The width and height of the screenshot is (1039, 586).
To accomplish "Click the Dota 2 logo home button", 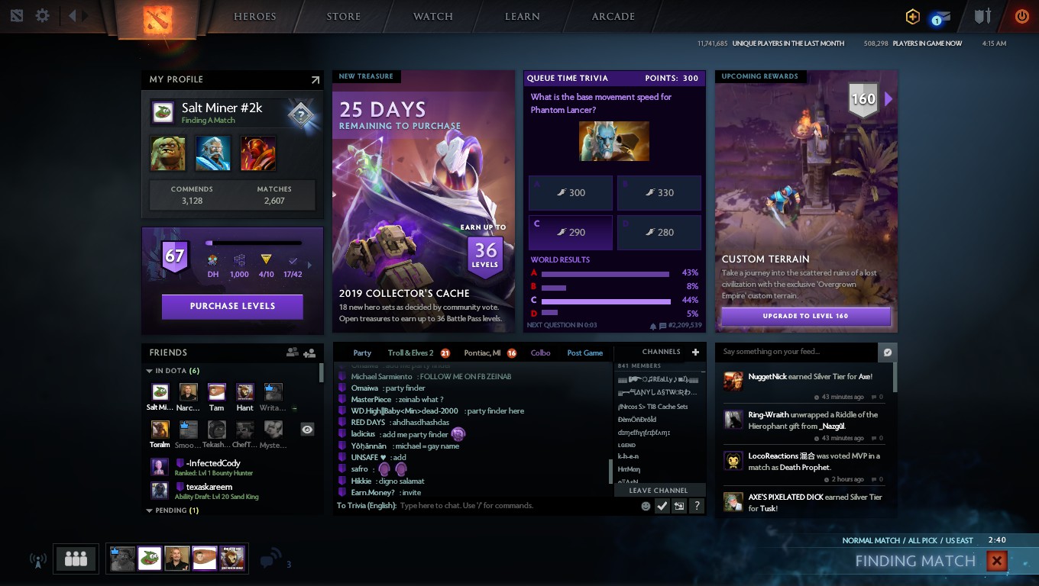I will (x=157, y=19).
